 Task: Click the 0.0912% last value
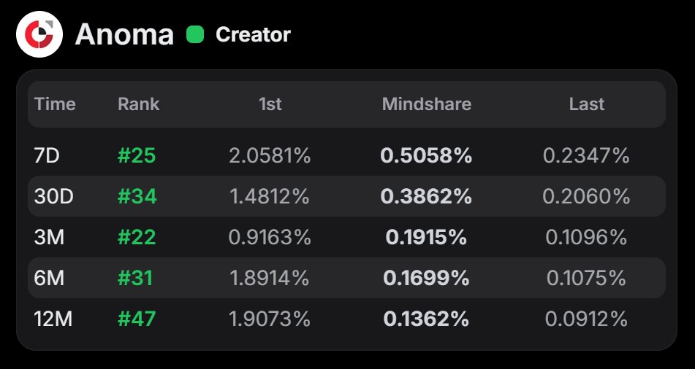point(586,319)
